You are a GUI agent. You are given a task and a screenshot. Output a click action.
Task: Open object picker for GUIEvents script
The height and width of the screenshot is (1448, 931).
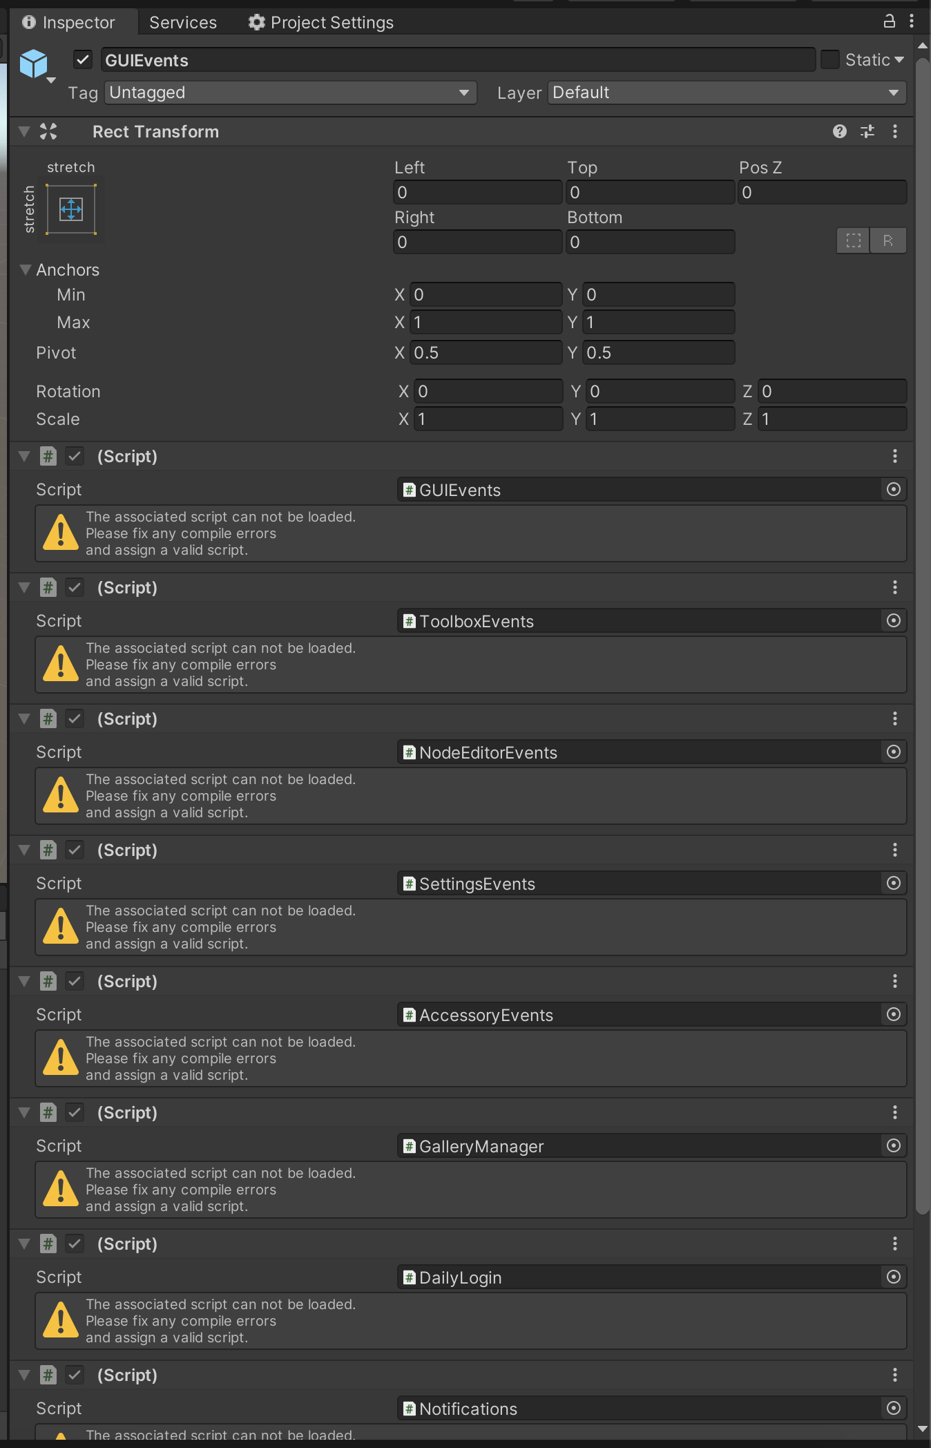tap(894, 490)
